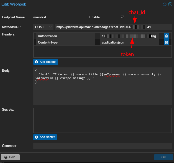Viewport: 174px width, 163px height.
Task: Delete the Authorization header row
Action: point(166,36)
